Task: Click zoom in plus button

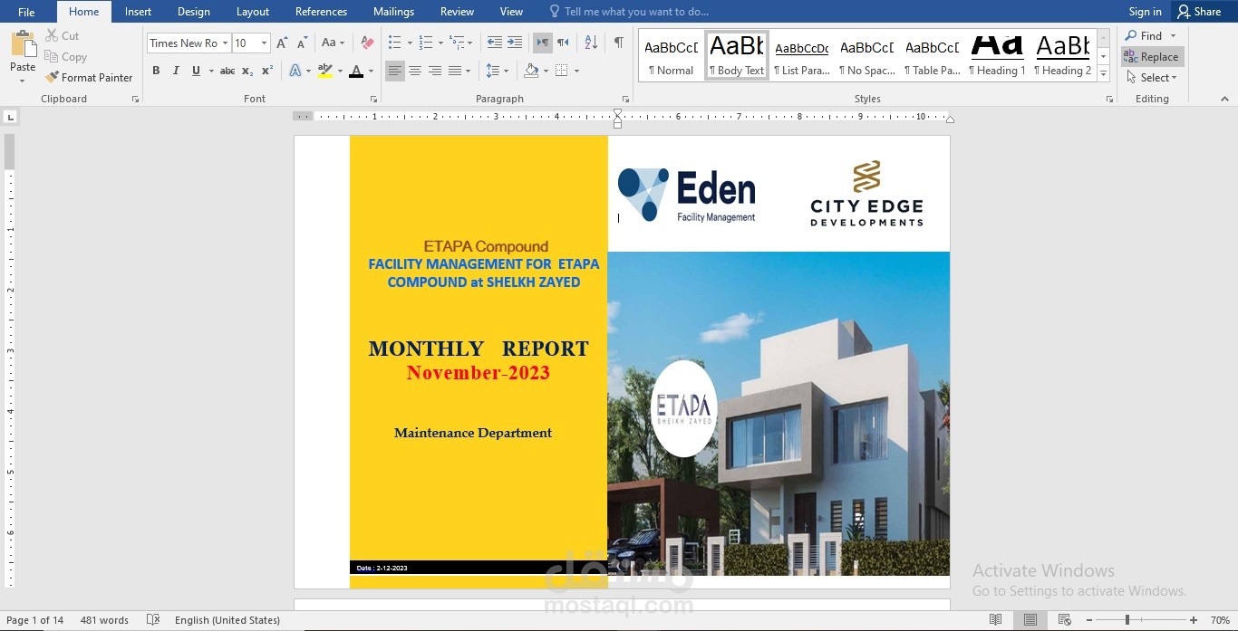Action: [x=1194, y=620]
